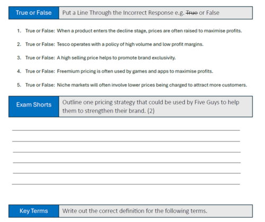The height and width of the screenshot is (222, 265).
Task: Click the fifth blank answer line
Action: (127, 173)
